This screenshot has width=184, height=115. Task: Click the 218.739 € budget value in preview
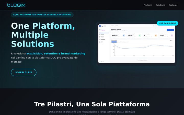point(131,35)
